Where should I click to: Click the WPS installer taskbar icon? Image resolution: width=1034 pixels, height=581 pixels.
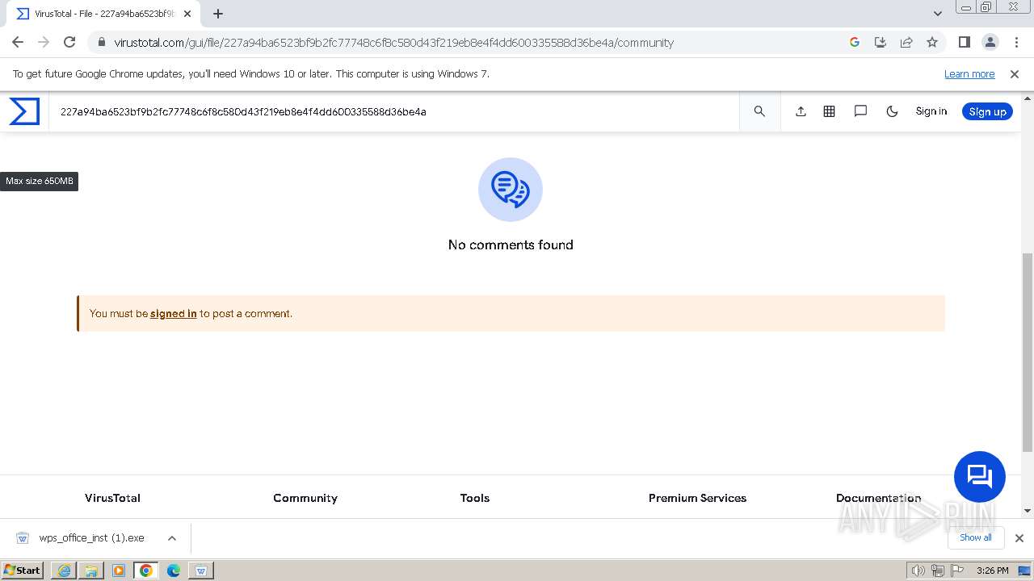(201, 571)
